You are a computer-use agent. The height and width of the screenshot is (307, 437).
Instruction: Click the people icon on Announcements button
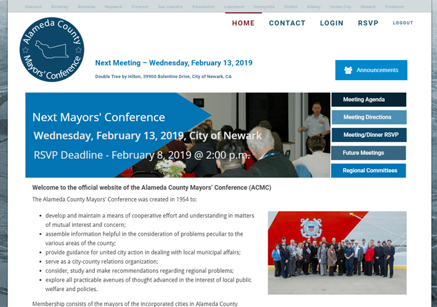click(x=348, y=70)
